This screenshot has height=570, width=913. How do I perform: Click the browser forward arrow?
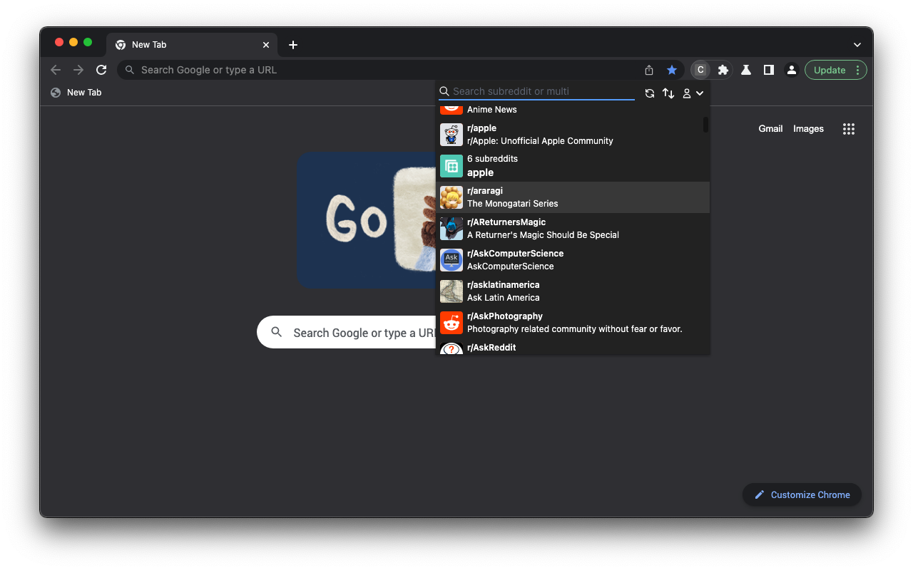[78, 70]
